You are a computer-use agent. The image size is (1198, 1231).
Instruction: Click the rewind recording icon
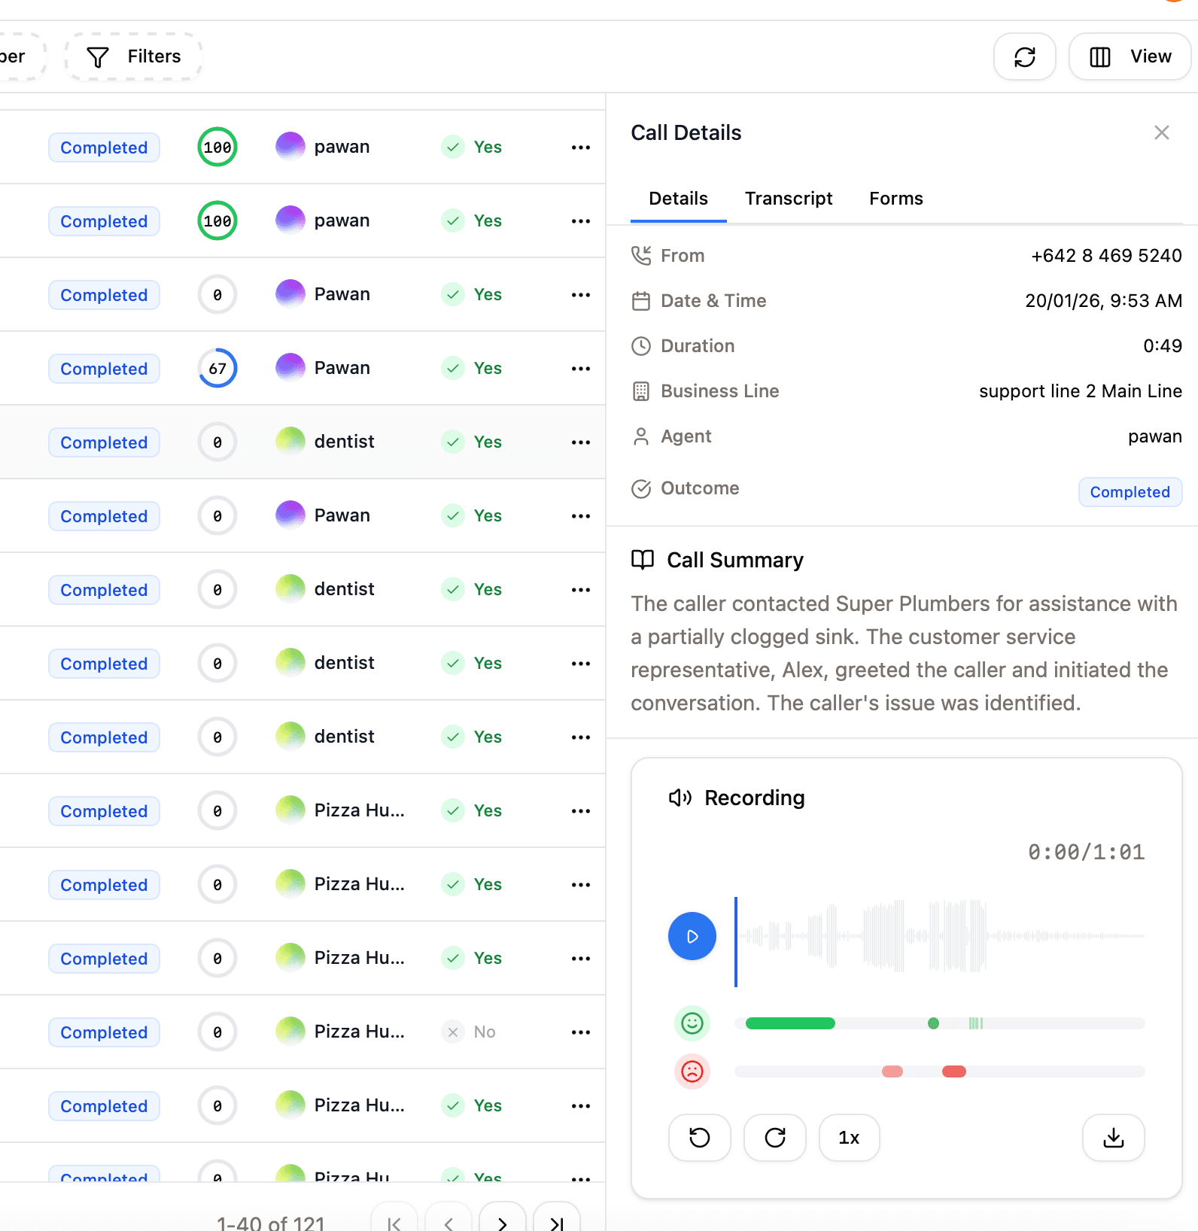click(699, 1138)
